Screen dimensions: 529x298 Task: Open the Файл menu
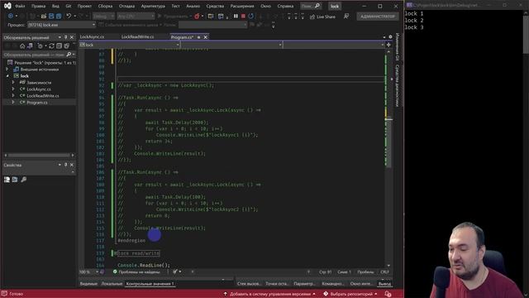(20, 6)
